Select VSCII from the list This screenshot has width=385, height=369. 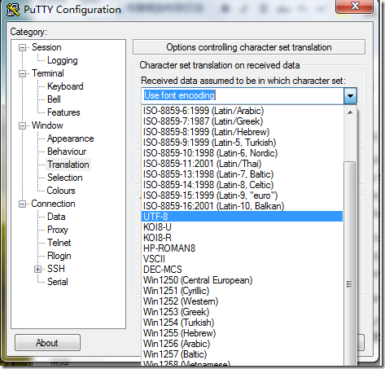coord(242,259)
